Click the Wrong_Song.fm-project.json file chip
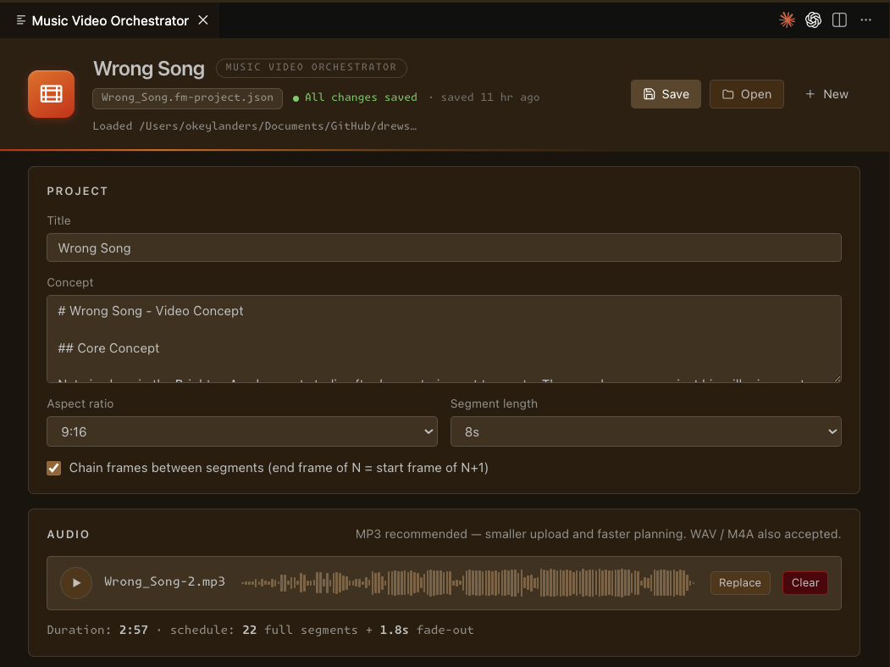Screen dimensions: 890x667 pyautogui.click(x=187, y=97)
